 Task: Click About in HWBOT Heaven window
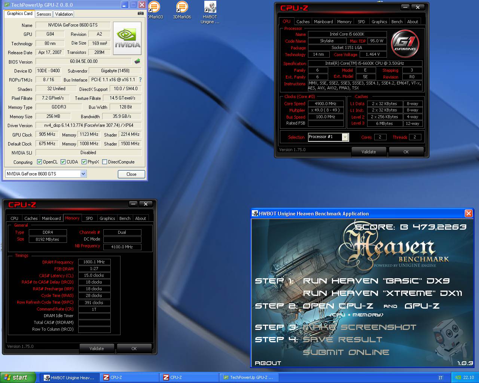[268, 363]
